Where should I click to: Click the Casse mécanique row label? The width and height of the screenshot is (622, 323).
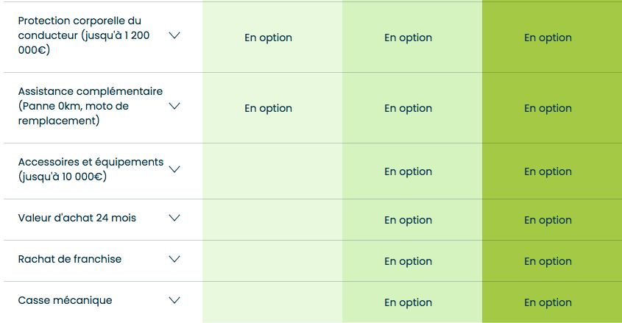[65, 300]
